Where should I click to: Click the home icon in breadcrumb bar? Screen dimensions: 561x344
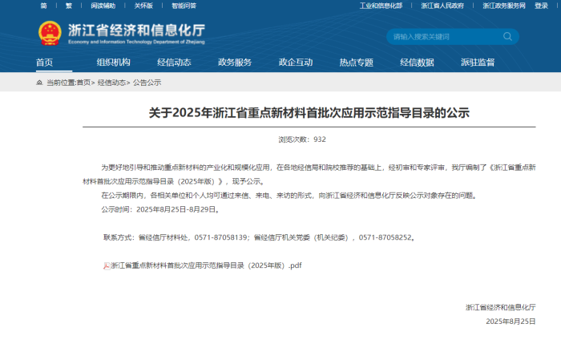39,83
